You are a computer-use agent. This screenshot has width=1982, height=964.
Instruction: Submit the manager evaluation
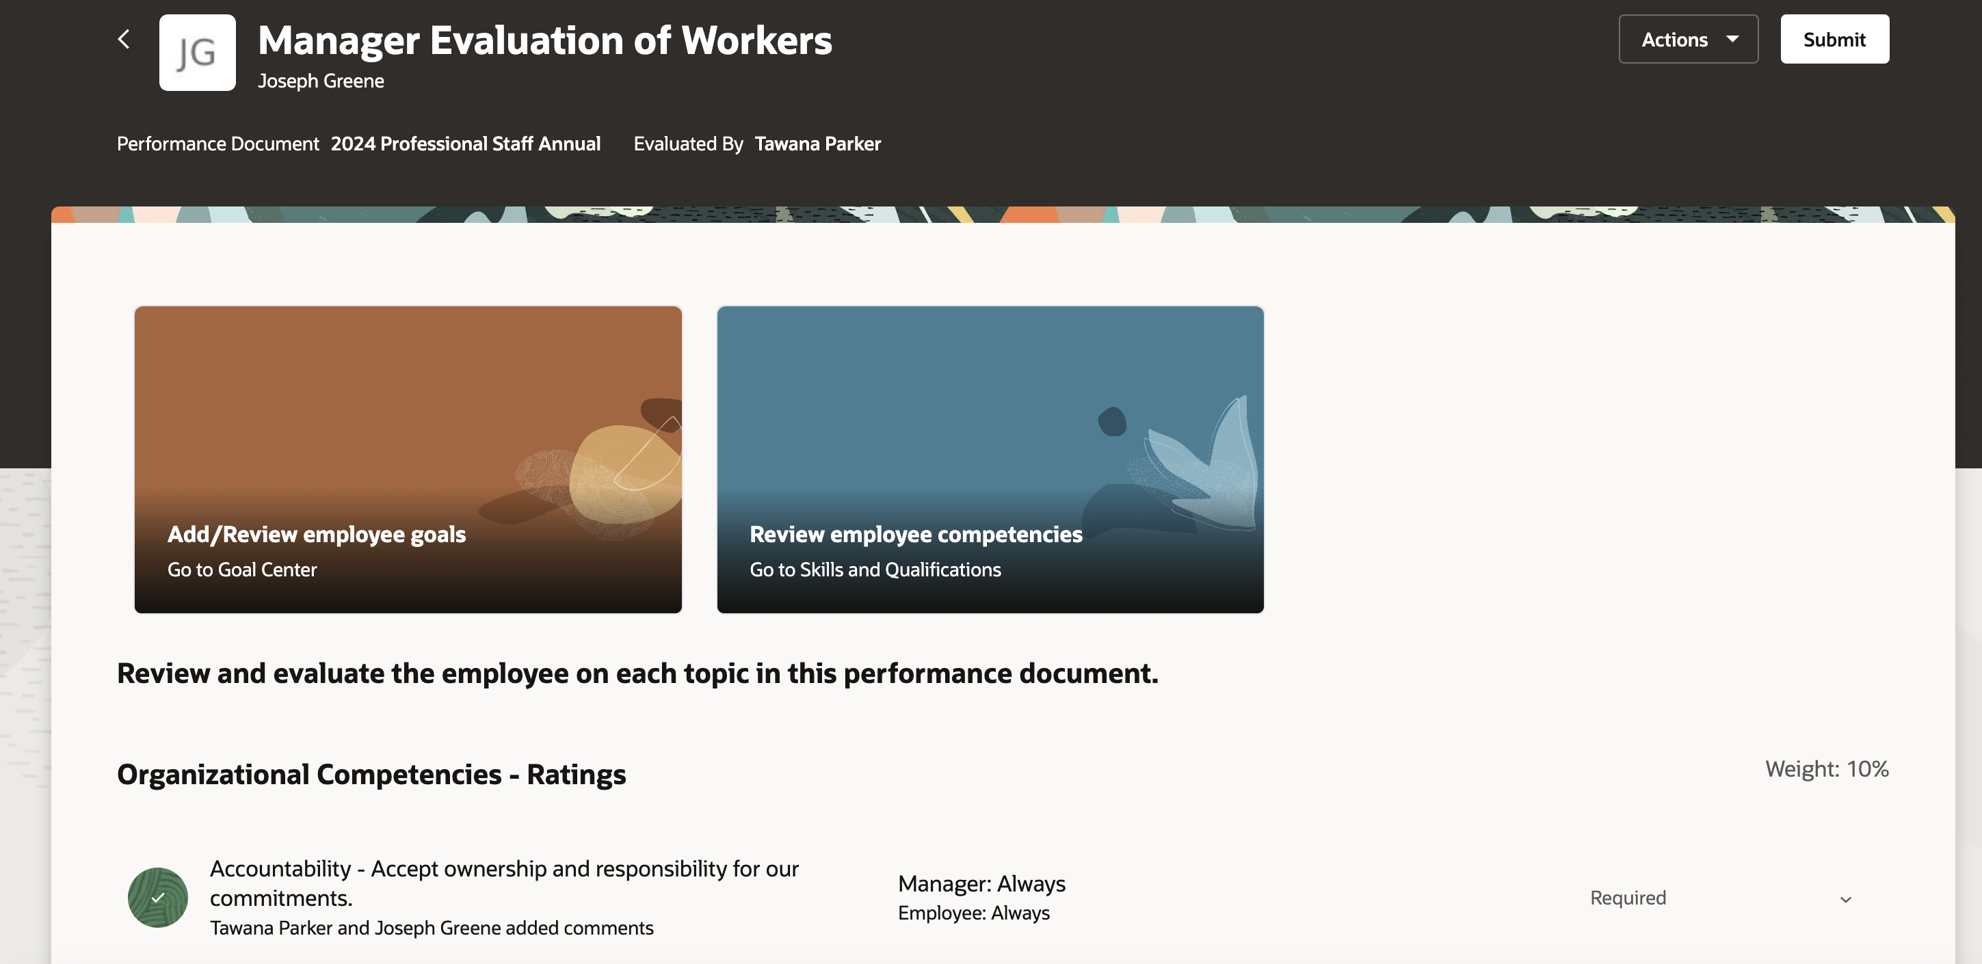1834,38
